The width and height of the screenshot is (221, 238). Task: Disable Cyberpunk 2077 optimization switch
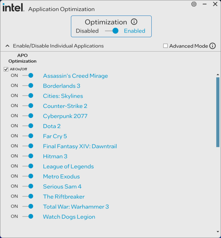click(x=28, y=116)
